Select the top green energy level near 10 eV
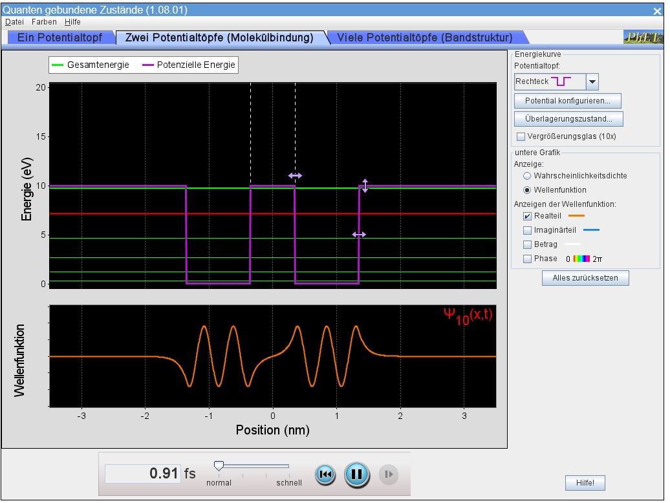The height and width of the screenshot is (503, 670). click(273, 188)
